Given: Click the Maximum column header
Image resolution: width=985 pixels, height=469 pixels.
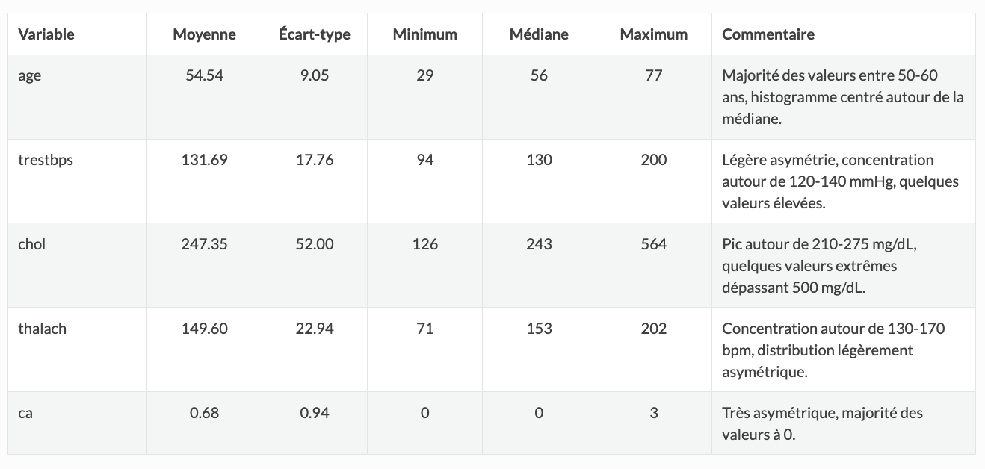Looking at the screenshot, I should [x=653, y=34].
